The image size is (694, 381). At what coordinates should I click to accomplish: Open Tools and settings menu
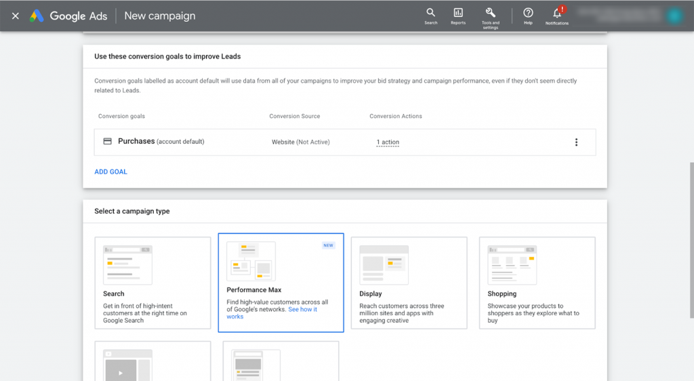(x=491, y=18)
